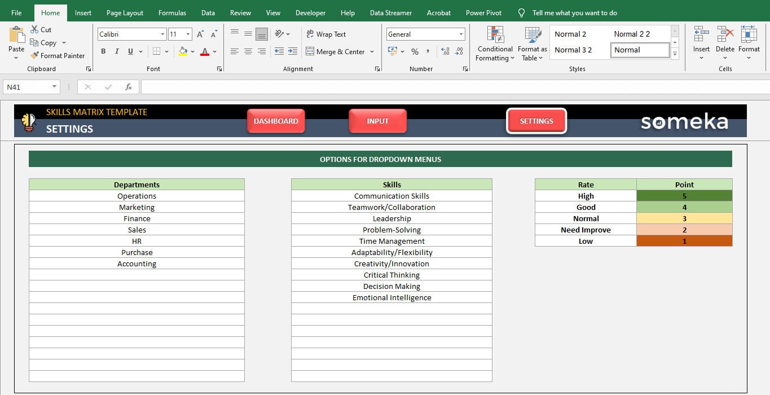Click the DASHBOARD navigation button
Screen dimensions: 770x395
tap(276, 120)
